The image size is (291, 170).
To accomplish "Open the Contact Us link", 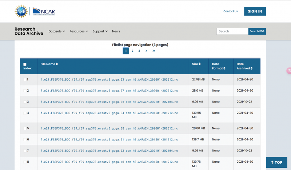I will (230, 11).
